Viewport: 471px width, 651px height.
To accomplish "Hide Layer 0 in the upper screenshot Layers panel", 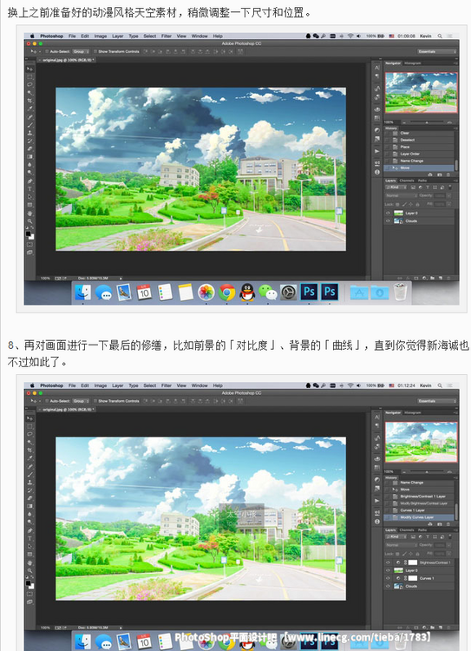I will pos(388,213).
